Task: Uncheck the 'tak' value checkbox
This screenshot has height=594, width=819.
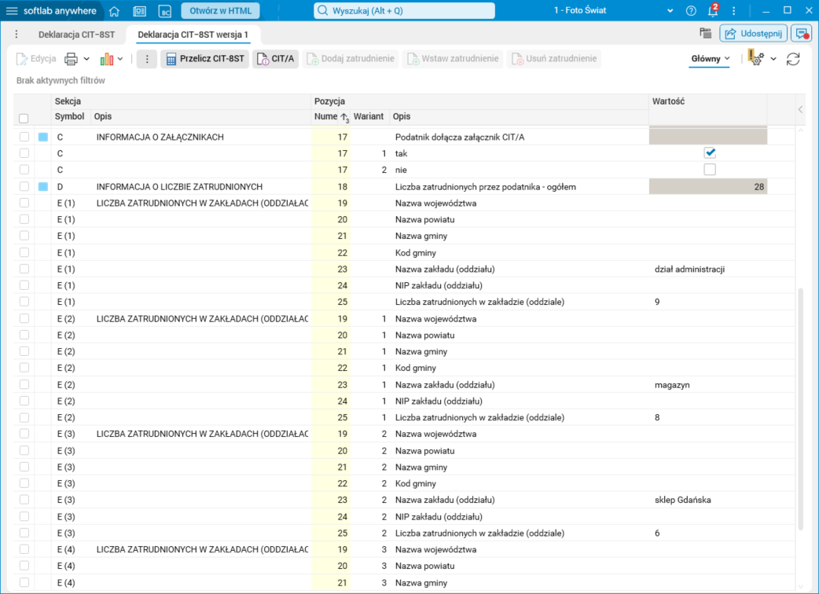Action: (710, 153)
